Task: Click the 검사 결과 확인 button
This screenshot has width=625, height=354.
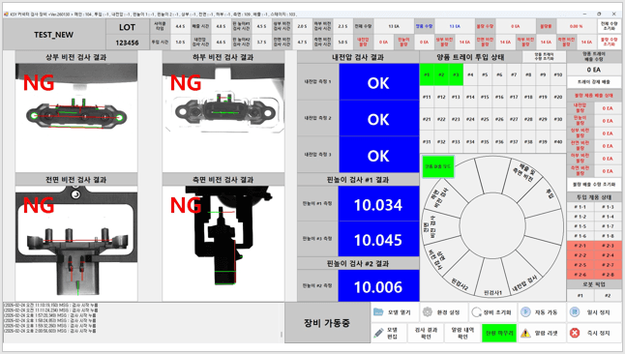Action: tap(426, 333)
